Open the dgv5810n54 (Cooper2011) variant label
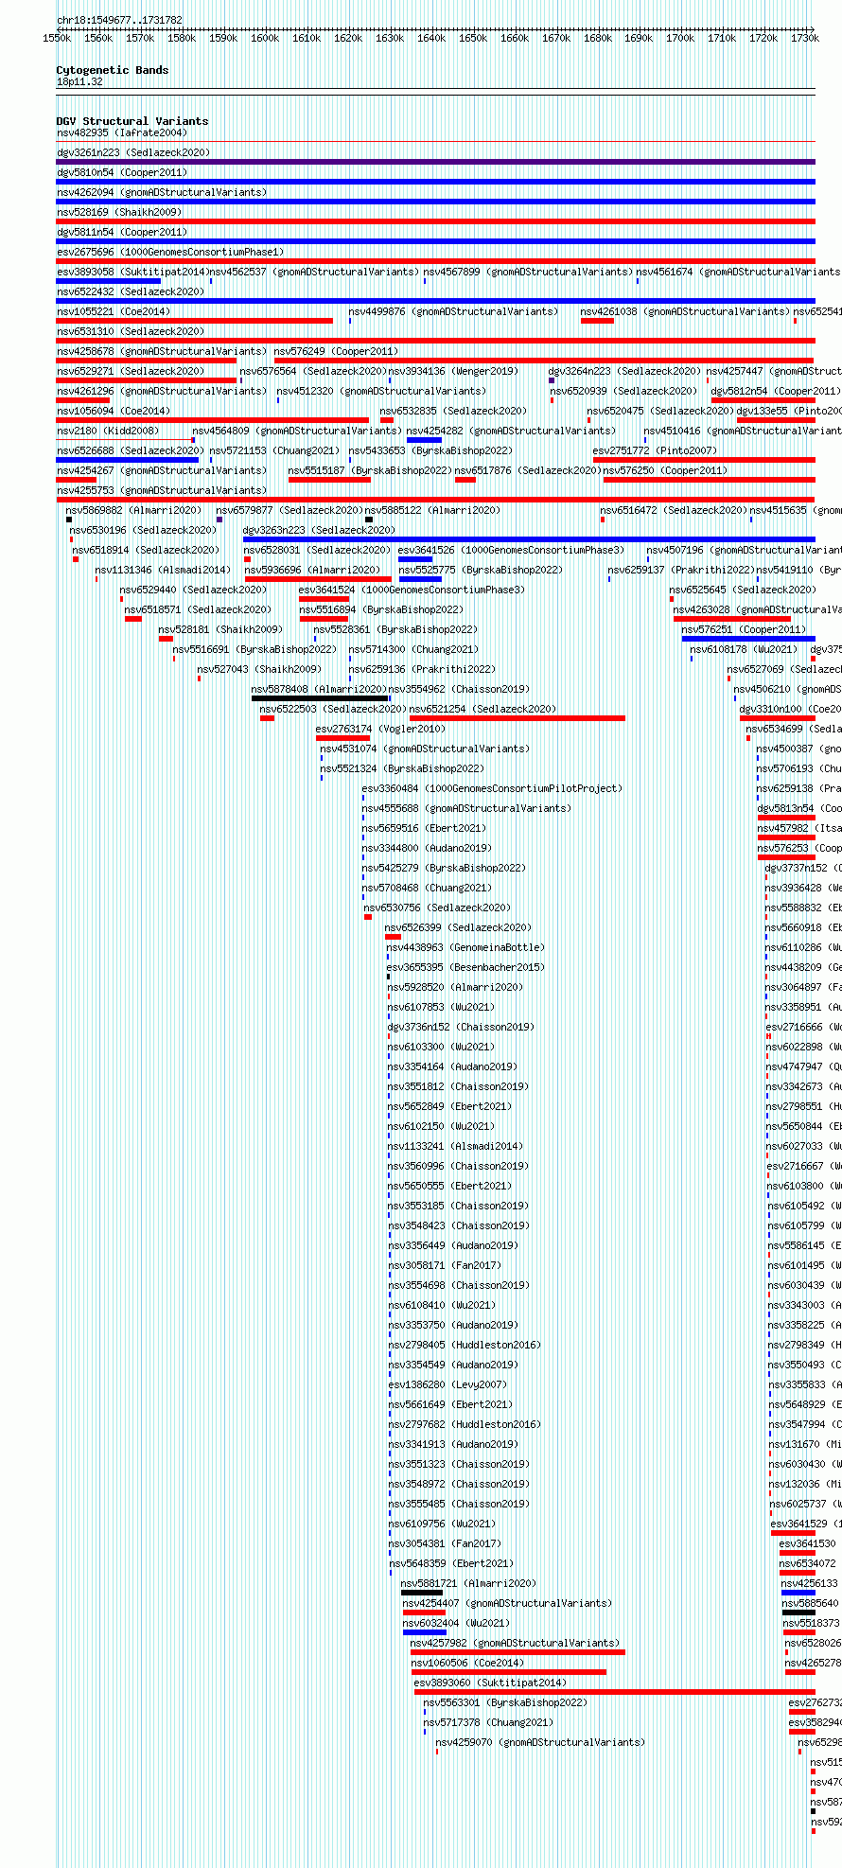Viewport: 842px width, 1868px height. point(122,172)
